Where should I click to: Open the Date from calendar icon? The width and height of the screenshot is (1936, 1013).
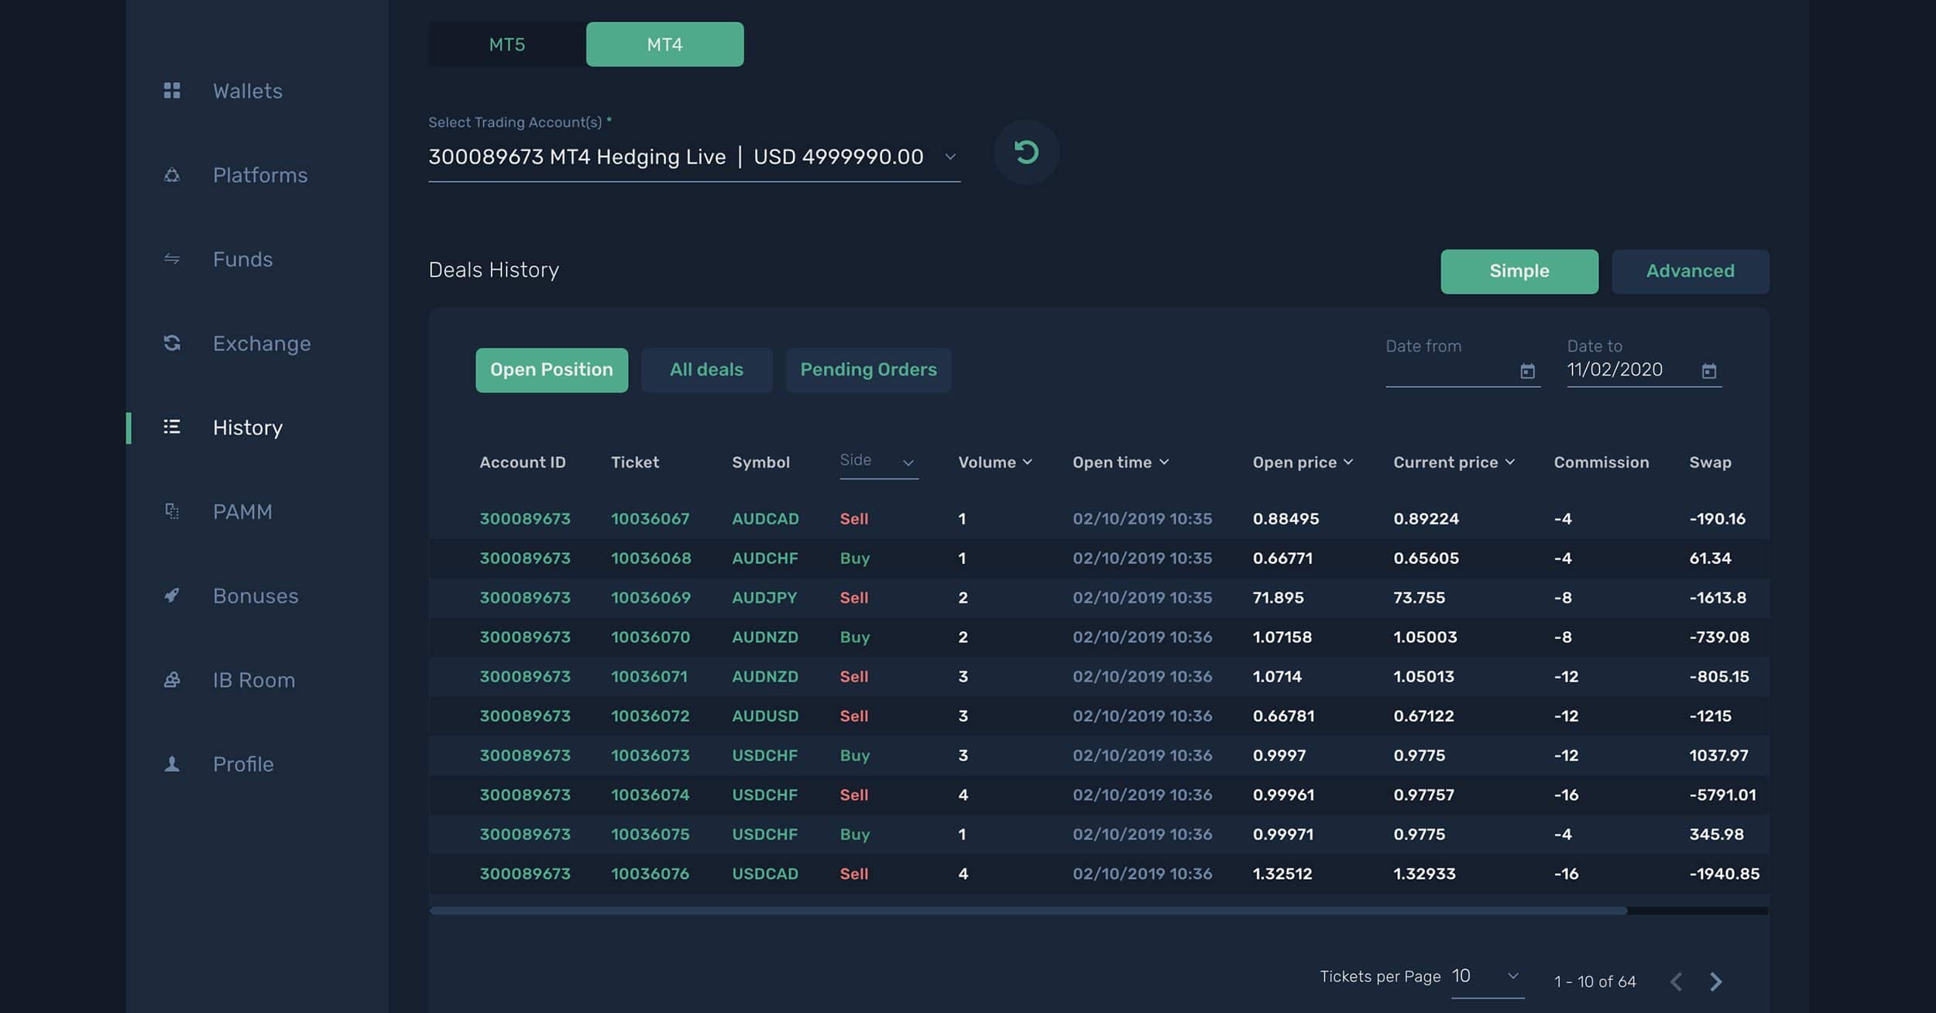point(1527,371)
